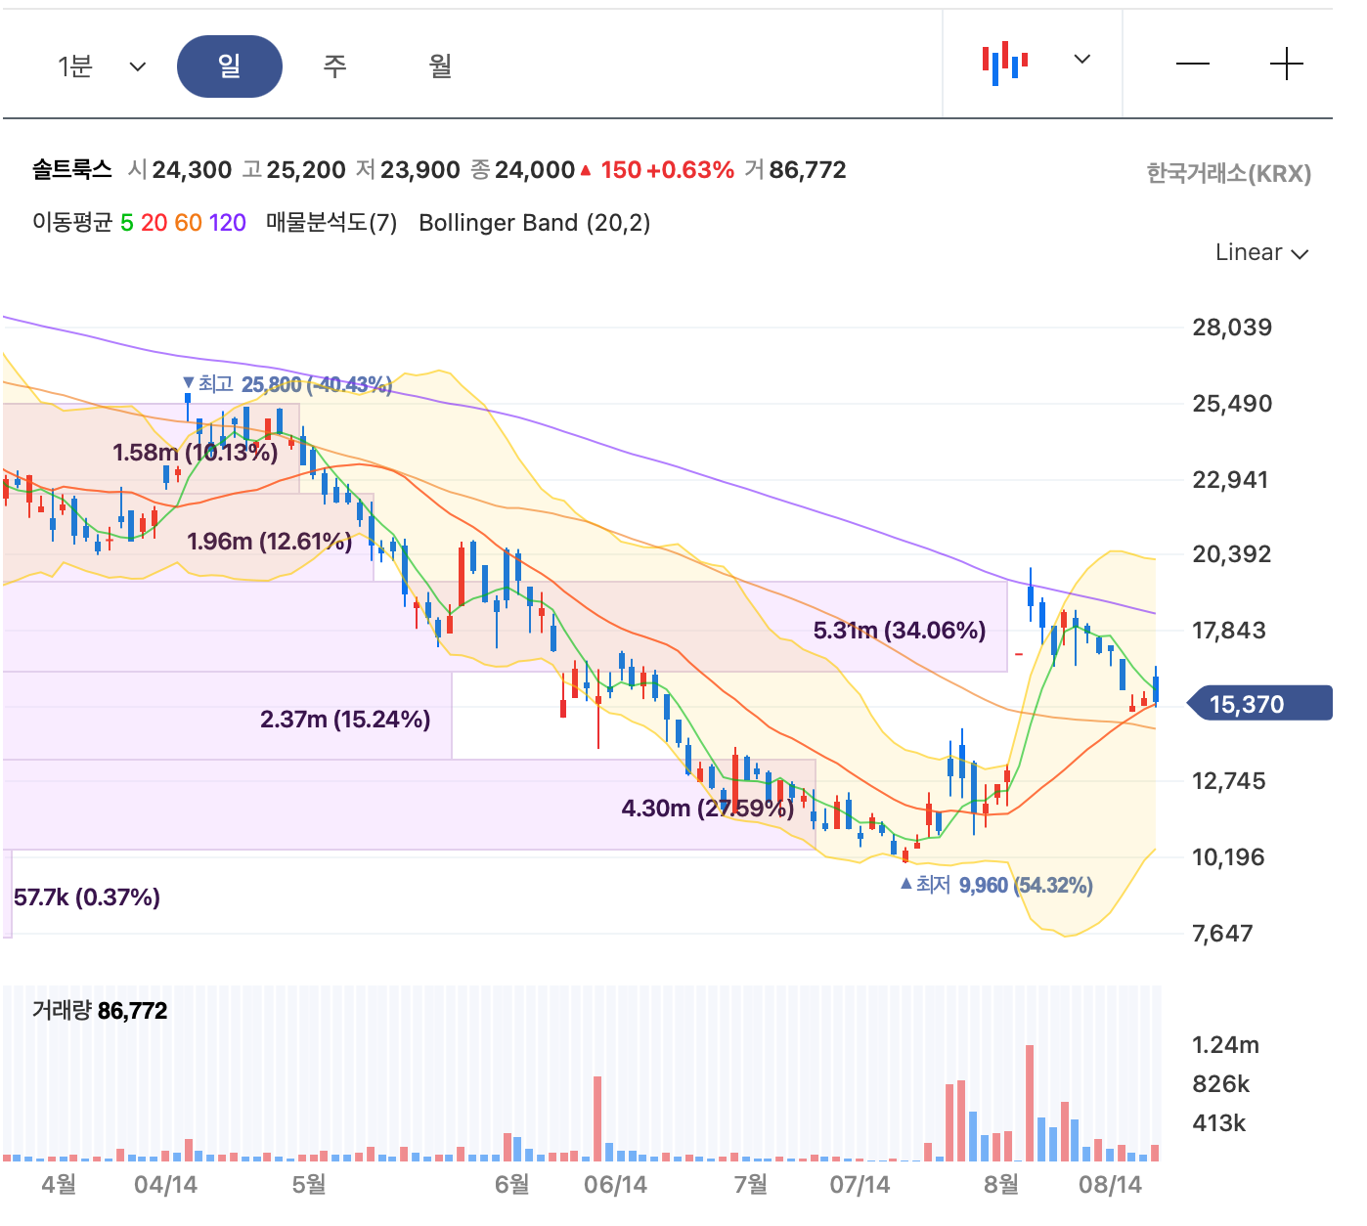The image size is (1367, 1226).
Task: Click the 한국거래소(KRX) exchange label
Action: [x=1229, y=174]
